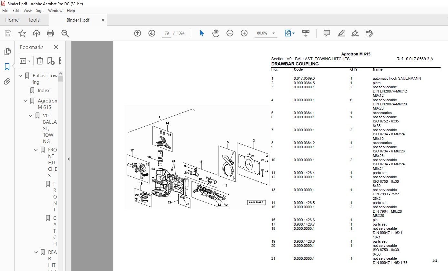Collapse the REAR HITCHES bookmark

pyautogui.click(x=36, y=252)
